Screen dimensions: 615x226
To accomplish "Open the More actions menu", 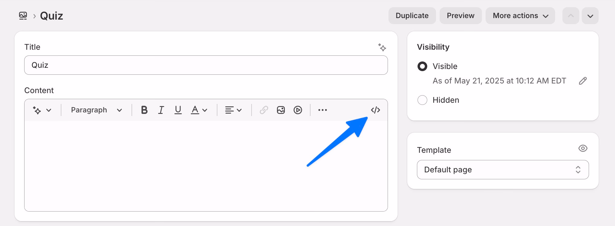I will (520, 16).
